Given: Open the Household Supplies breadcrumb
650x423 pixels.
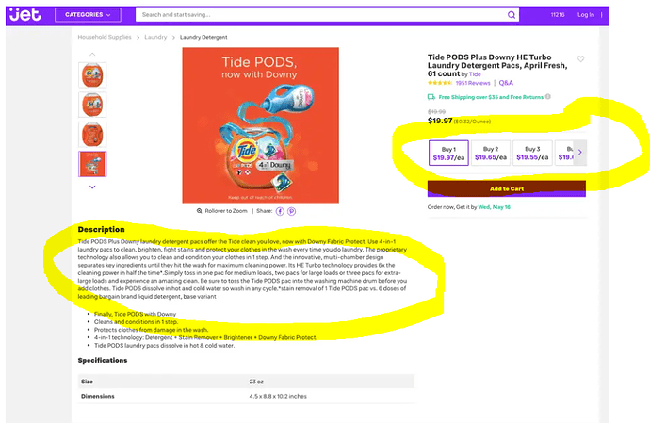Looking at the screenshot, I should click(105, 37).
